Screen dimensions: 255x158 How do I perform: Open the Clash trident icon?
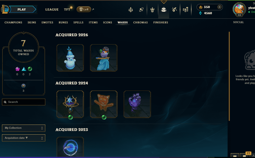[131, 10]
